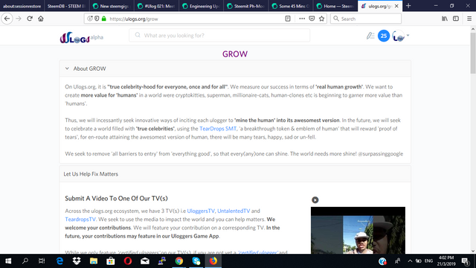The height and width of the screenshot is (268, 476).
Task: Open the Firefox Library icon
Action: click(x=445, y=19)
